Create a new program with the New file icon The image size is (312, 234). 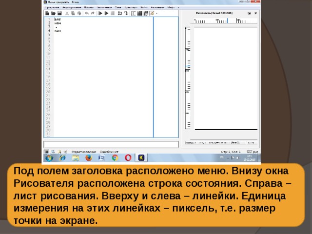pos(47,13)
